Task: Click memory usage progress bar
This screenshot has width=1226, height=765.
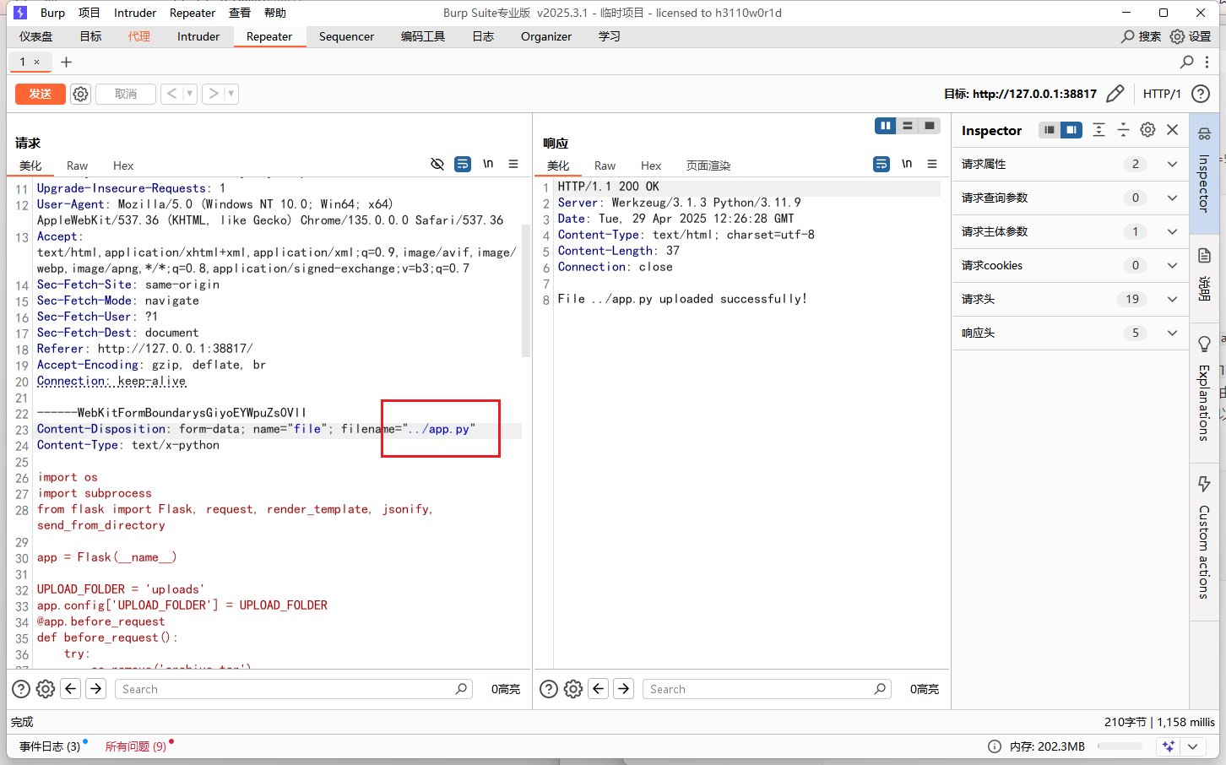Action: pyautogui.click(x=1120, y=746)
